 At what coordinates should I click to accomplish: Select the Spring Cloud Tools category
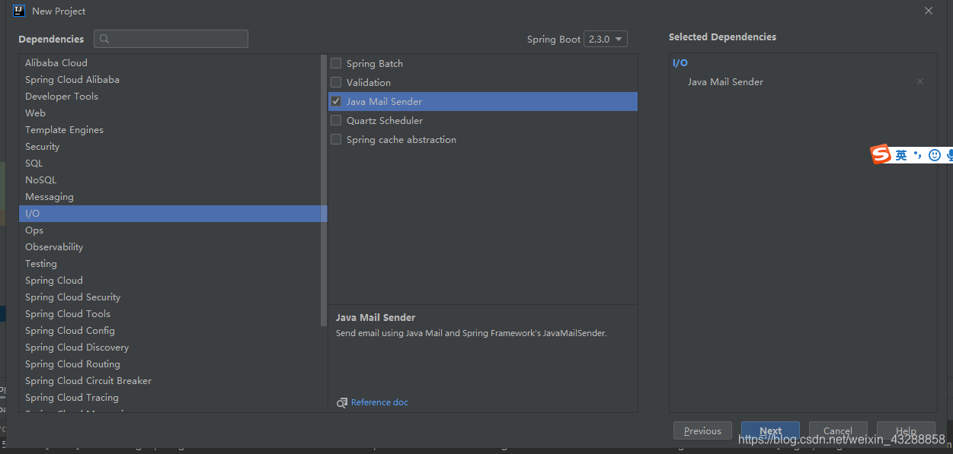pyautogui.click(x=172, y=313)
